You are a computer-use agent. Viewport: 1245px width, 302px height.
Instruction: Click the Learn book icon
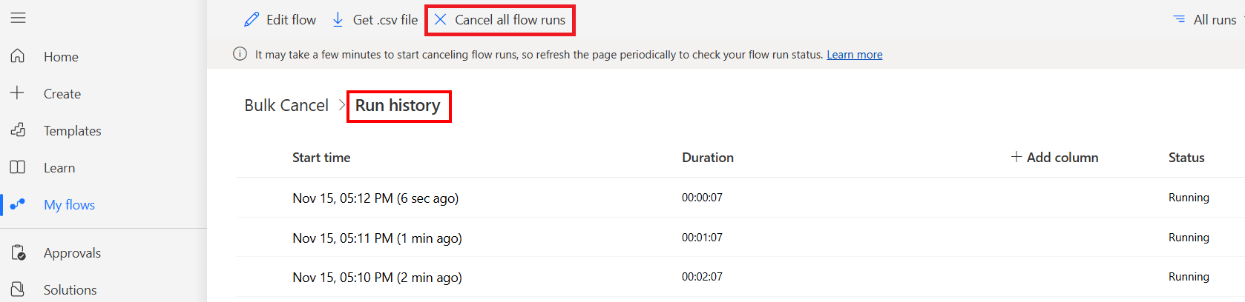coord(18,167)
